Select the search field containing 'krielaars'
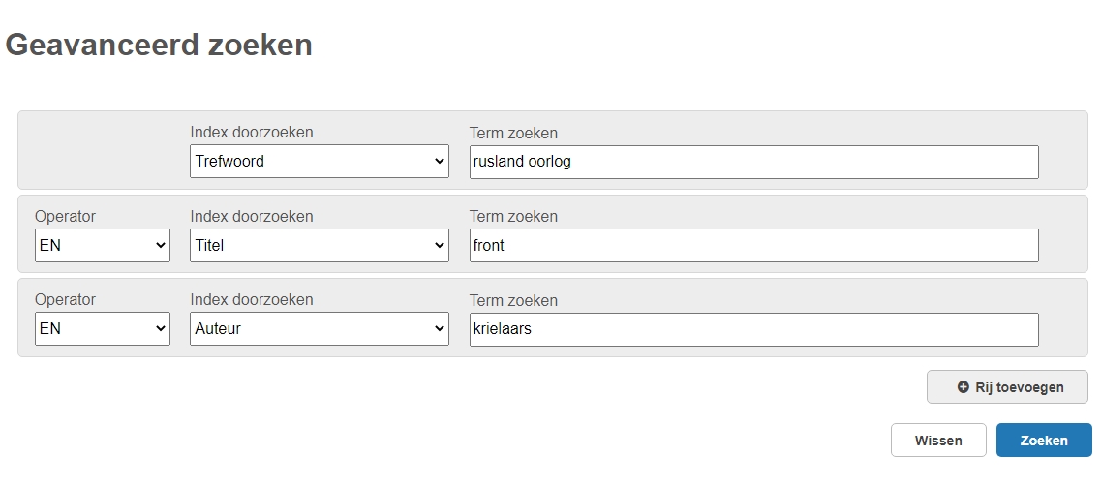Image resolution: width=1101 pixels, height=488 pixels. pos(753,329)
